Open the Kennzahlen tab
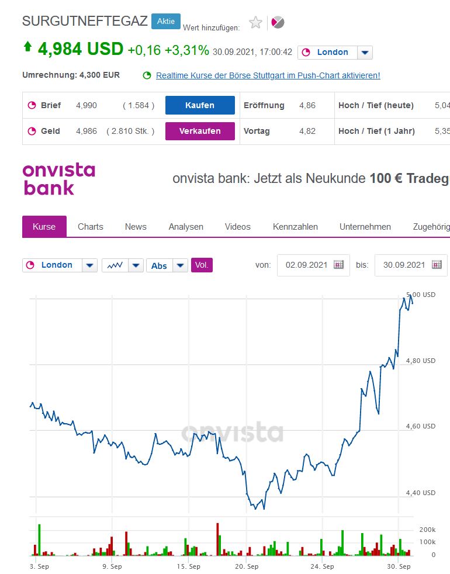 (x=295, y=227)
